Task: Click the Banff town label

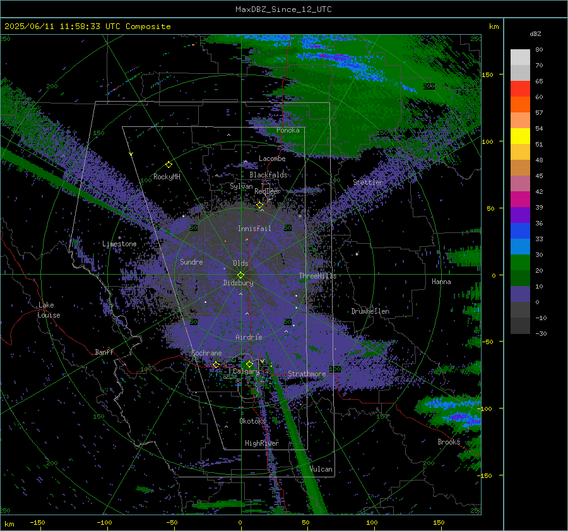Action: pyautogui.click(x=104, y=352)
